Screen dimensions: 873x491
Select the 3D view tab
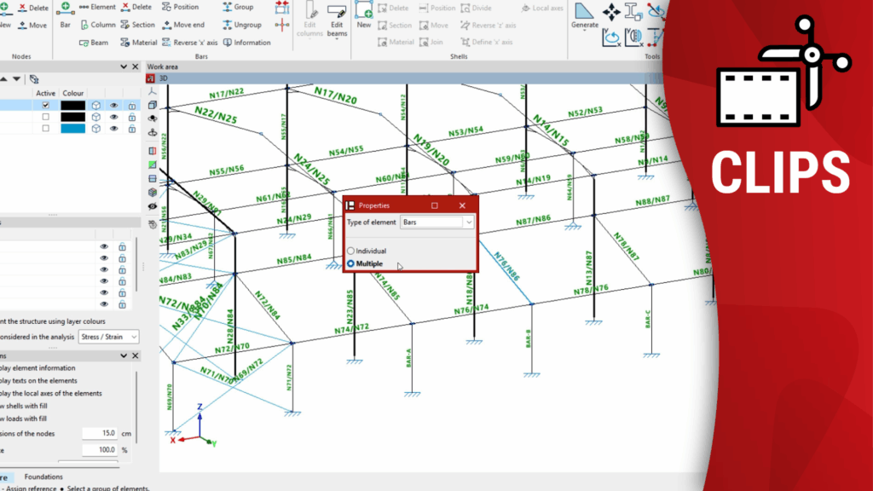tap(165, 78)
